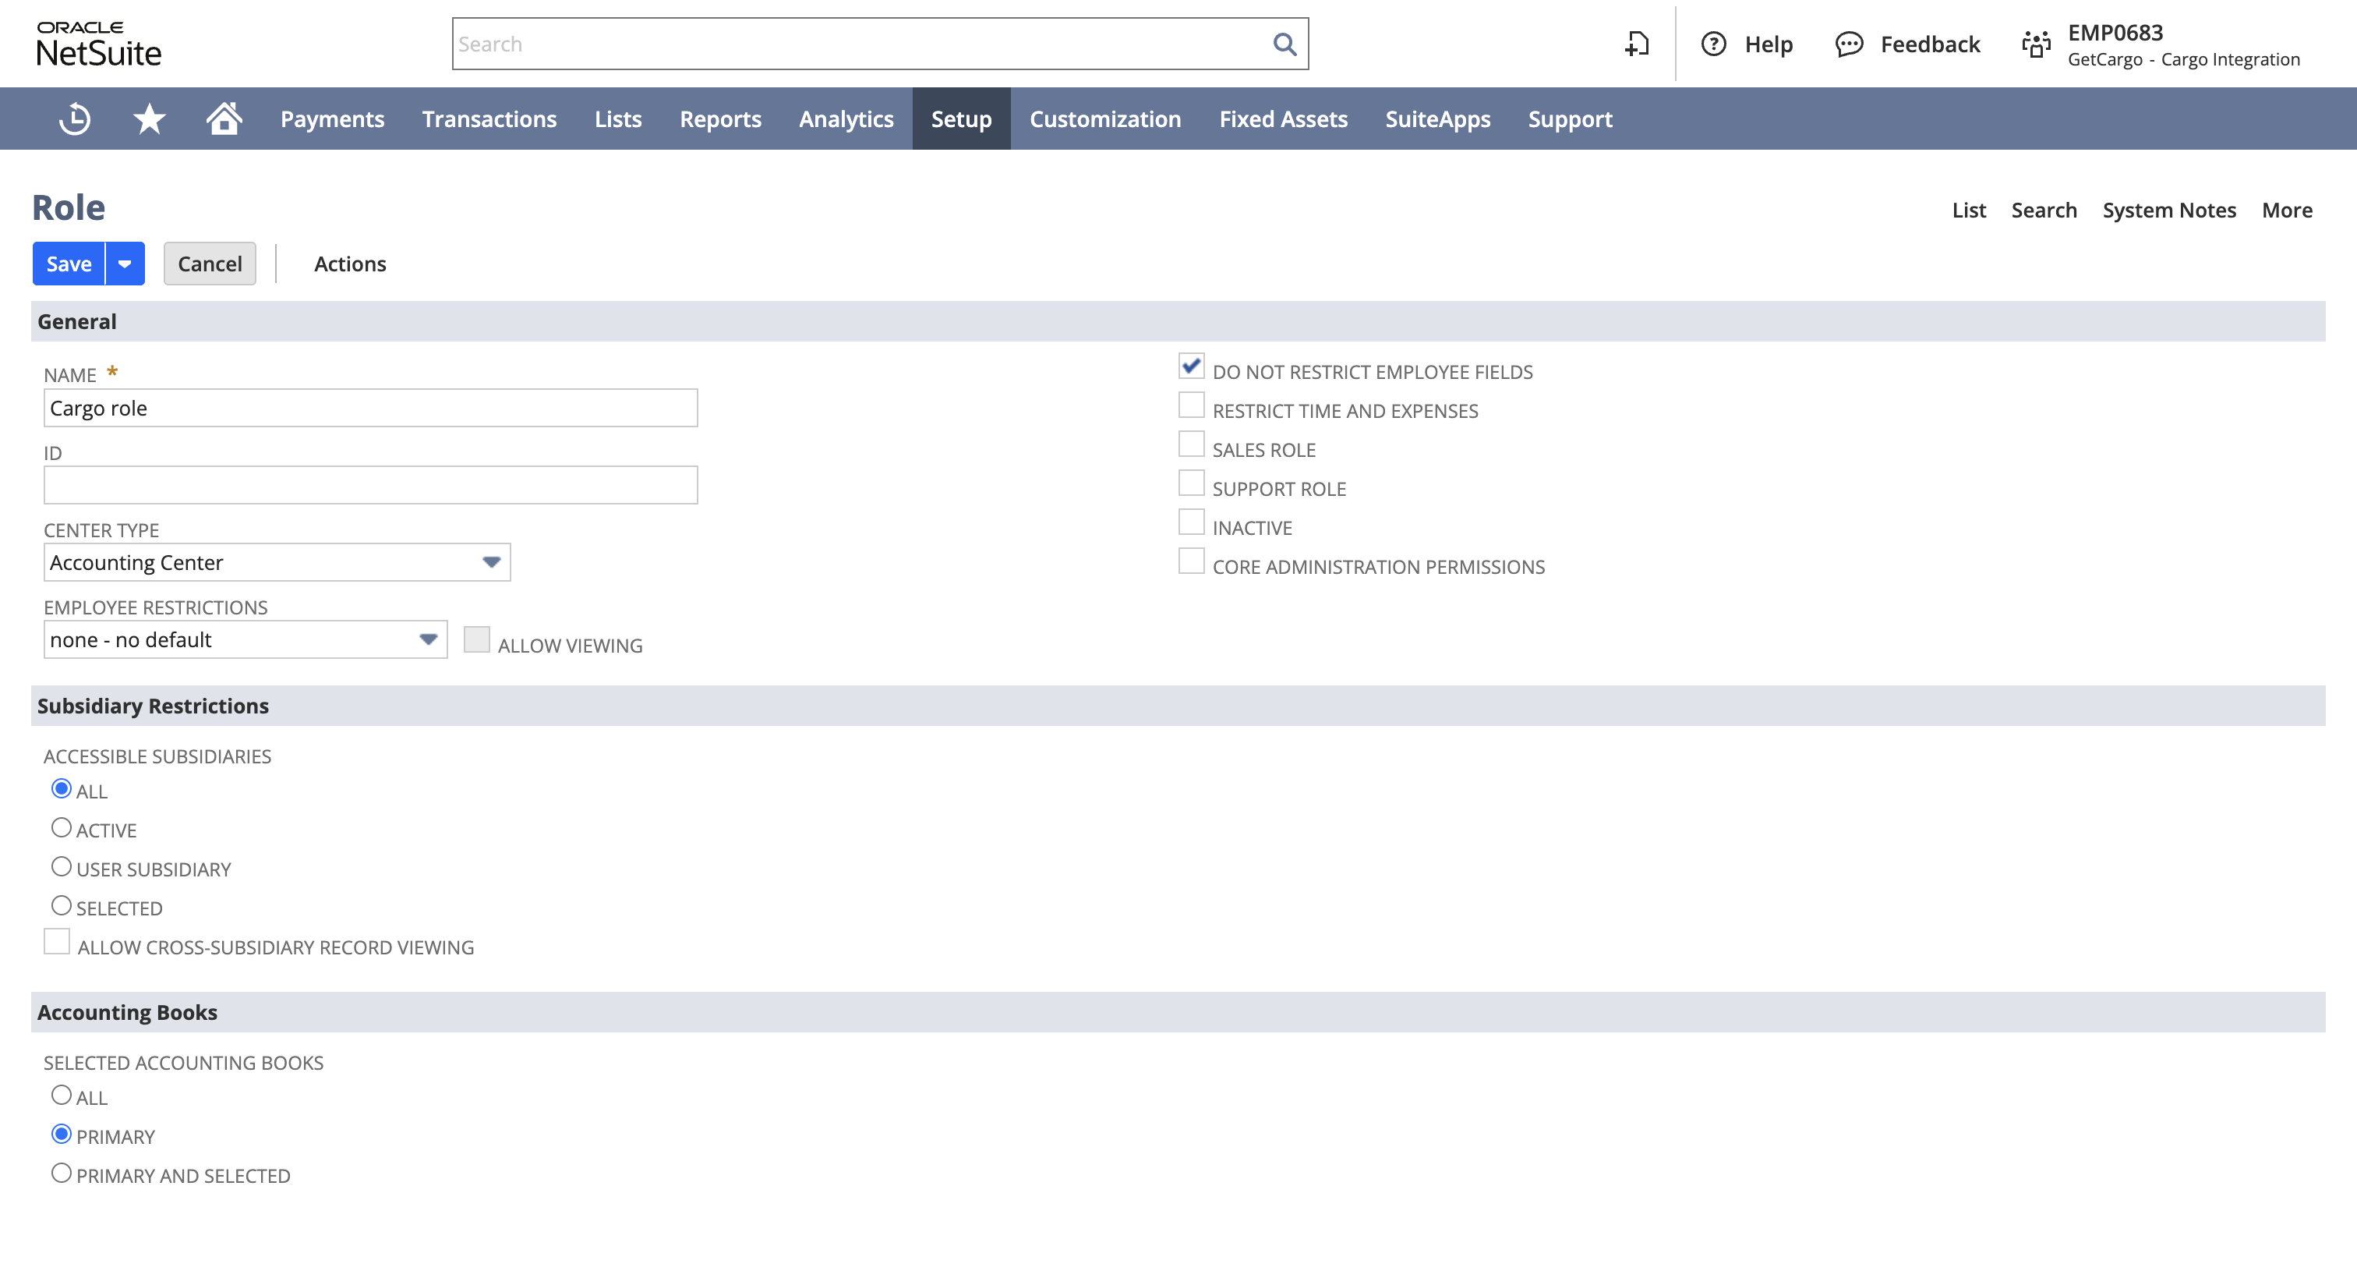This screenshot has height=1285, width=2357.
Task: Click the Save button
Action: pos(69,263)
